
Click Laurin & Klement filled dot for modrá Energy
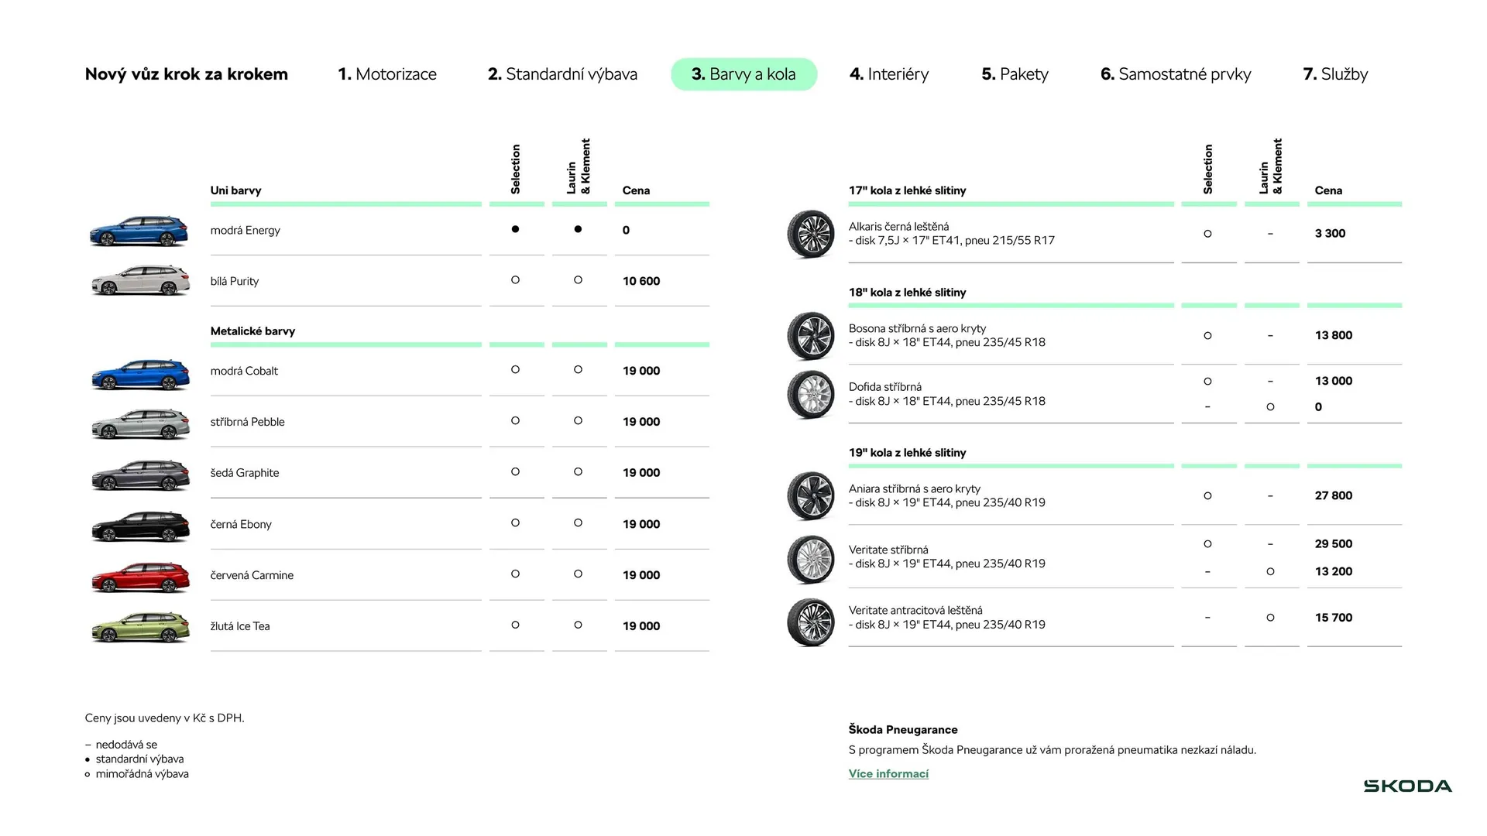point(578,229)
